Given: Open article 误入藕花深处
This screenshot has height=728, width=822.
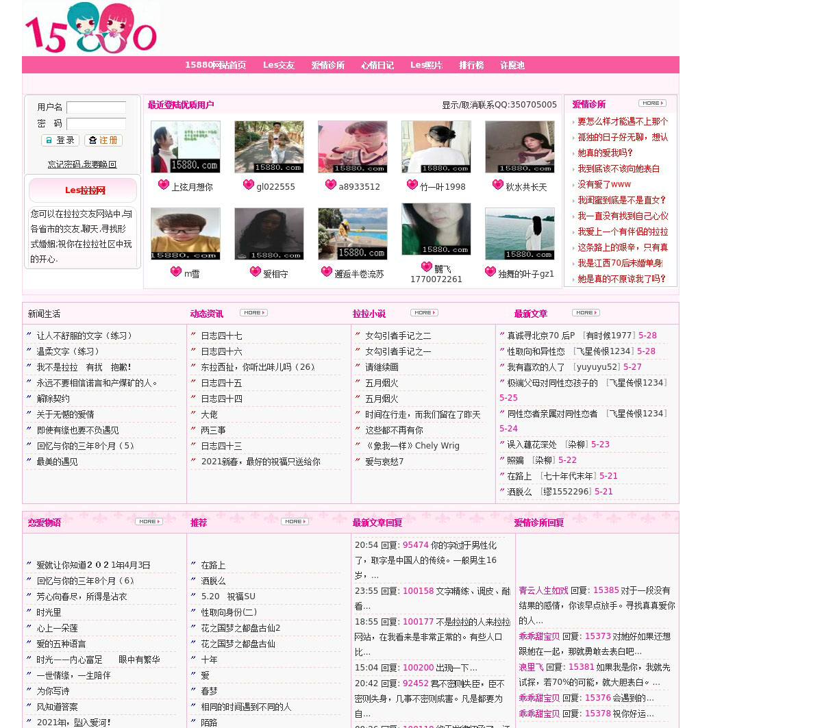Looking at the screenshot, I should pyautogui.click(x=532, y=444).
